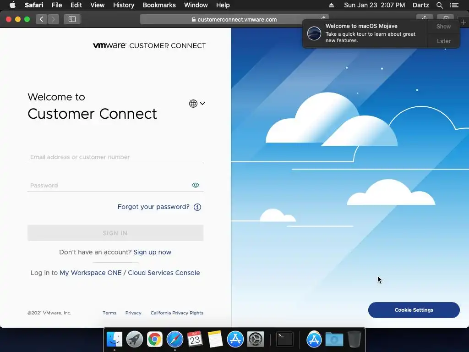The width and height of the screenshot is (469, 352).
Task: Open the File menu
Action: (57, 5)
